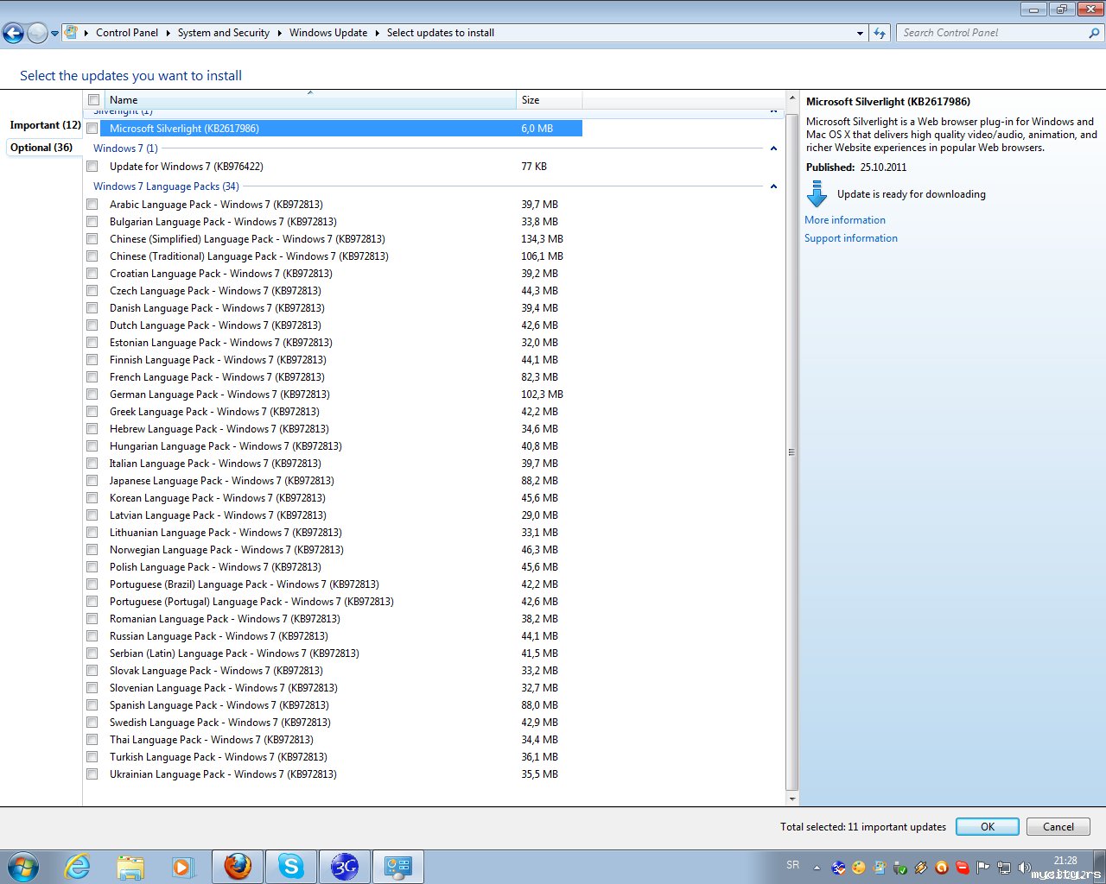The image size is (1106, 884).
Task: Tick the Arabic Language Pack checkbox
Action: tap(92, 205)
